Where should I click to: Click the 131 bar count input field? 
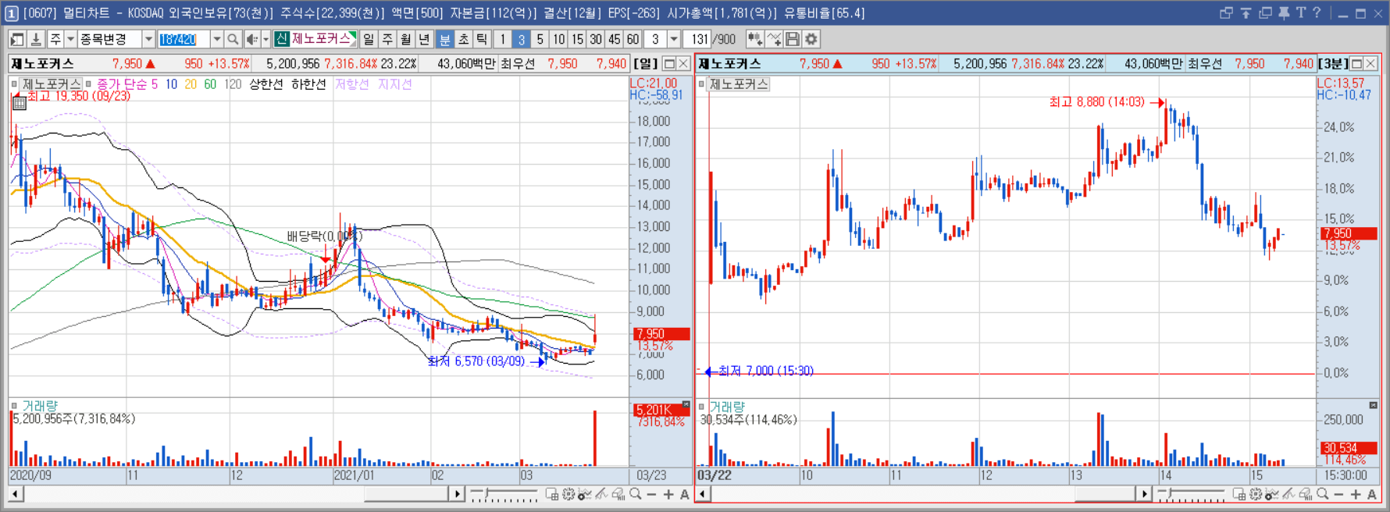click(697, 39)
